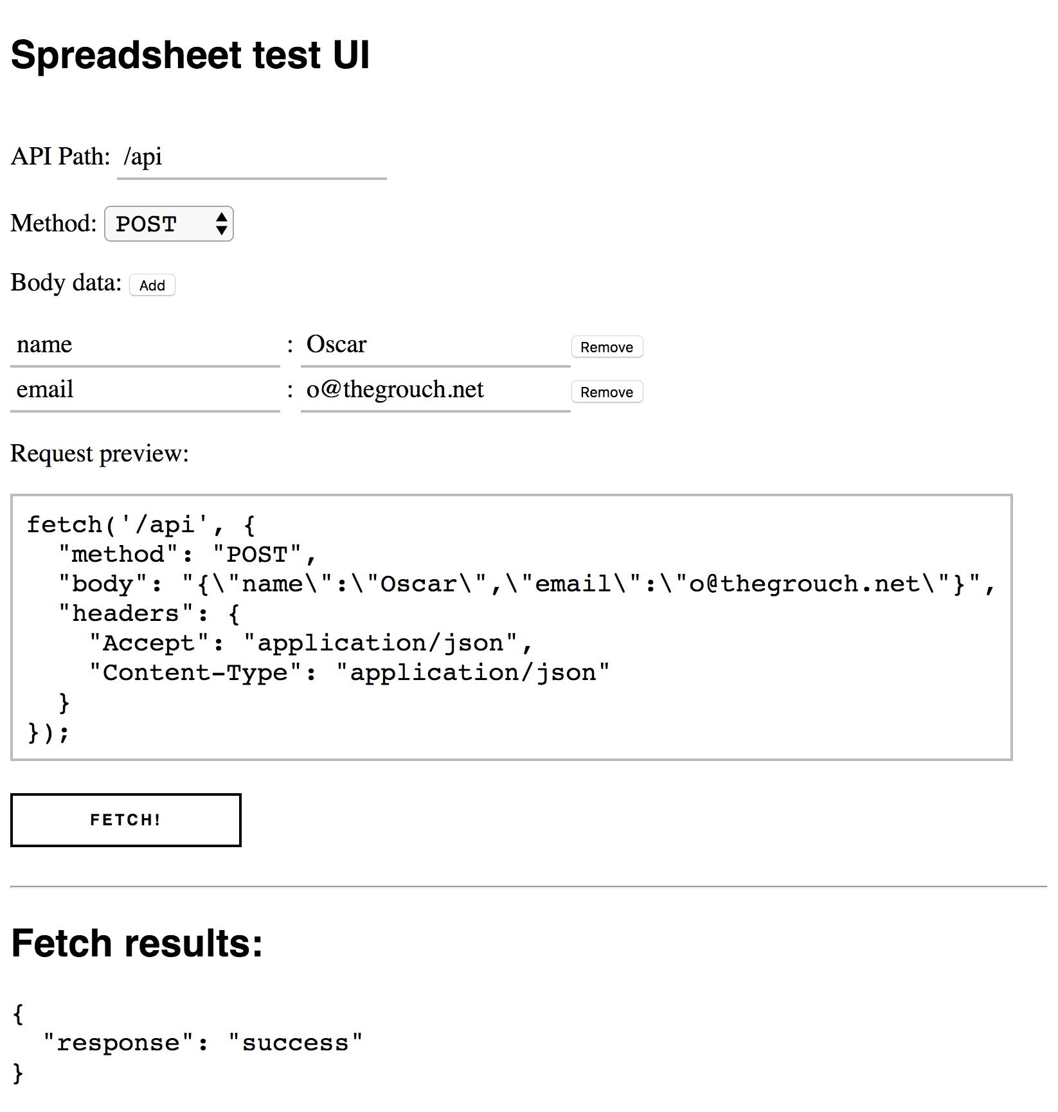Click the 'Spreadsheet test UI' heading
1058x1112 pixels.
click(190, 55)
